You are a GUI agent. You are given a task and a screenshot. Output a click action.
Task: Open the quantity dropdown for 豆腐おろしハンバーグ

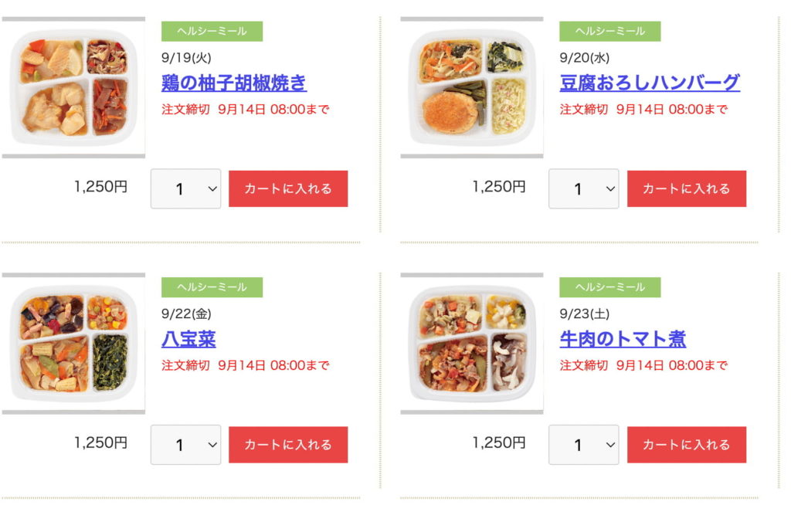pos(584,188)
